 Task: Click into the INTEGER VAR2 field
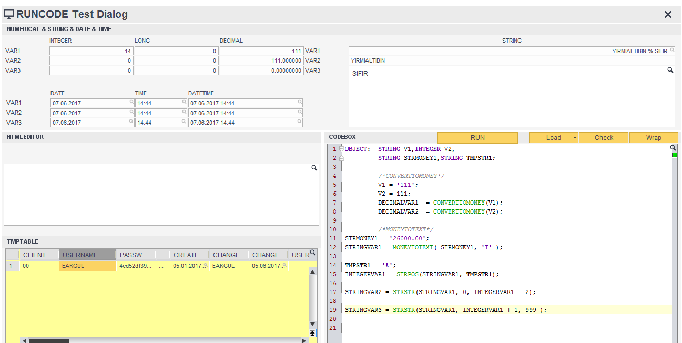(91, 61)
